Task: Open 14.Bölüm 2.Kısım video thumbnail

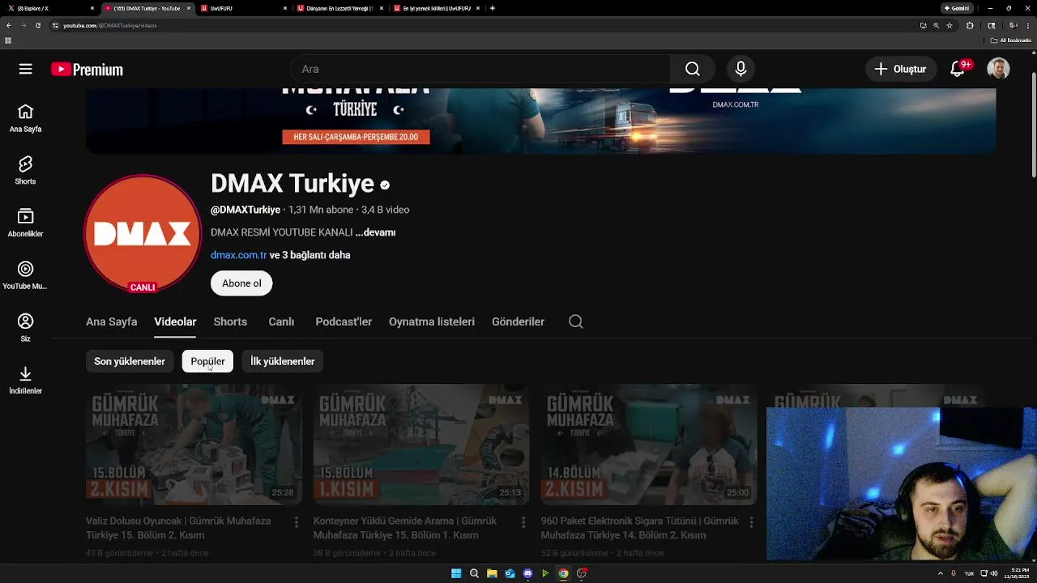Action: [x=649, y=445]
